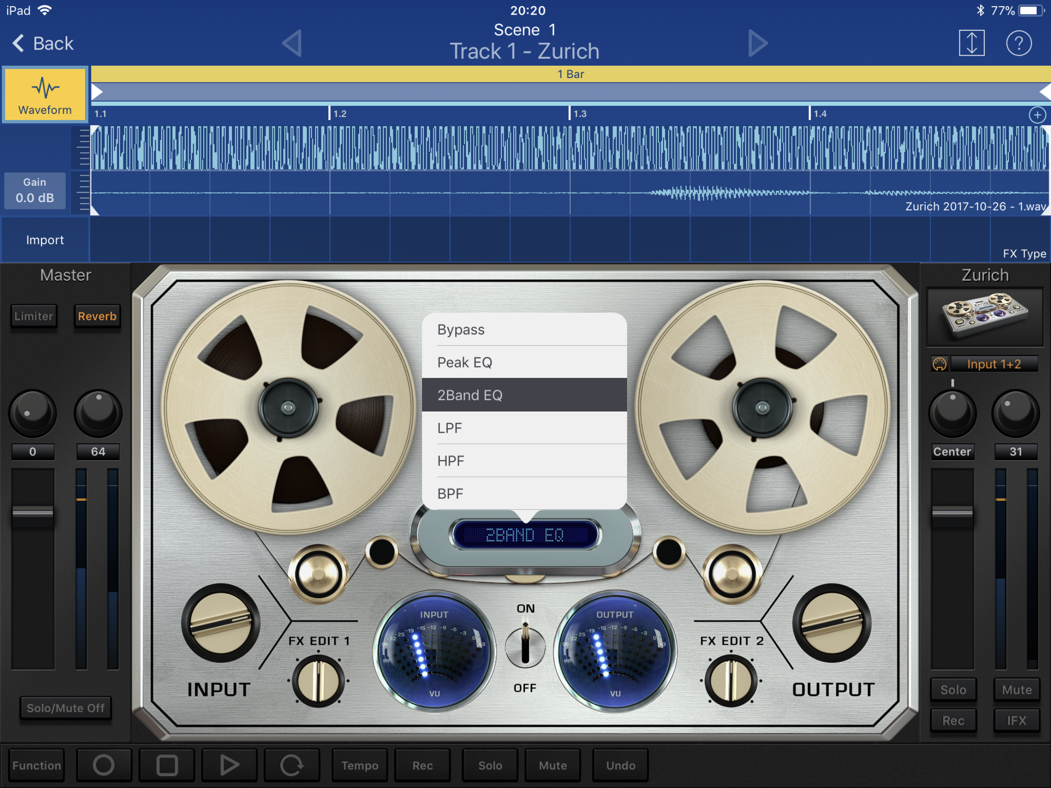Click the OUTPUT large knob

(x=831, y=623)
